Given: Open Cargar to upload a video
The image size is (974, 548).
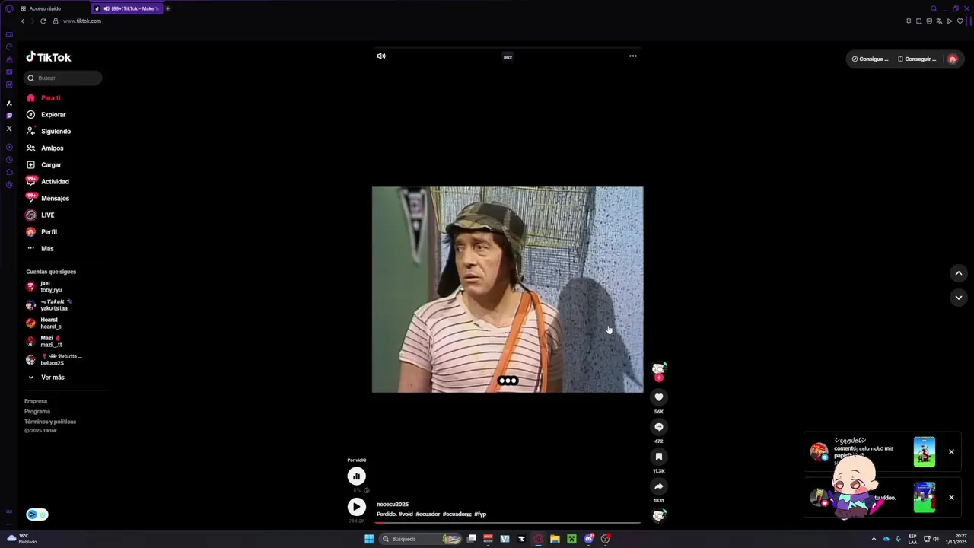Looking at the screenshot, I should coord(43,164).
